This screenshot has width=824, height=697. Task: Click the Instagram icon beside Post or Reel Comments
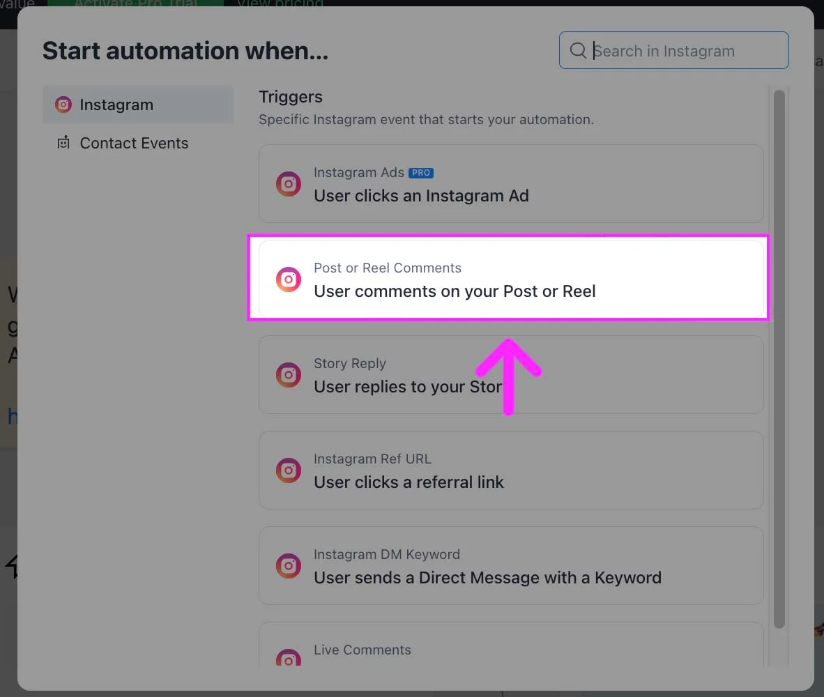coord(289,279)
